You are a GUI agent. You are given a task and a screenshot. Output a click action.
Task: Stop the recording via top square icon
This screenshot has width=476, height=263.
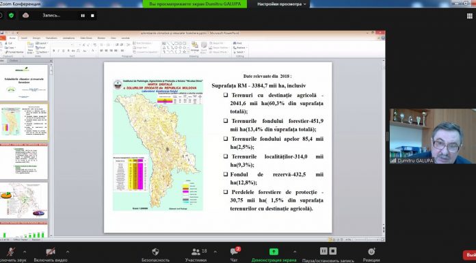click(x=92, y=16)
